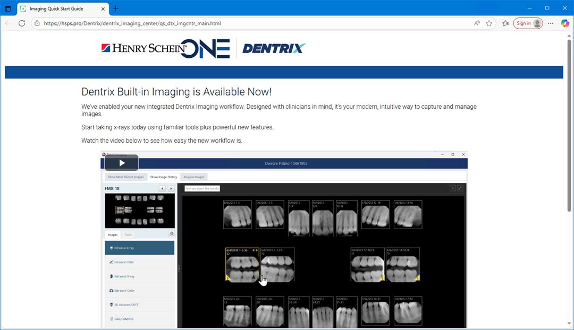Viewport: 574px width, 330px height.
Task: Open the Copilot sidebar
Action: 565,23
